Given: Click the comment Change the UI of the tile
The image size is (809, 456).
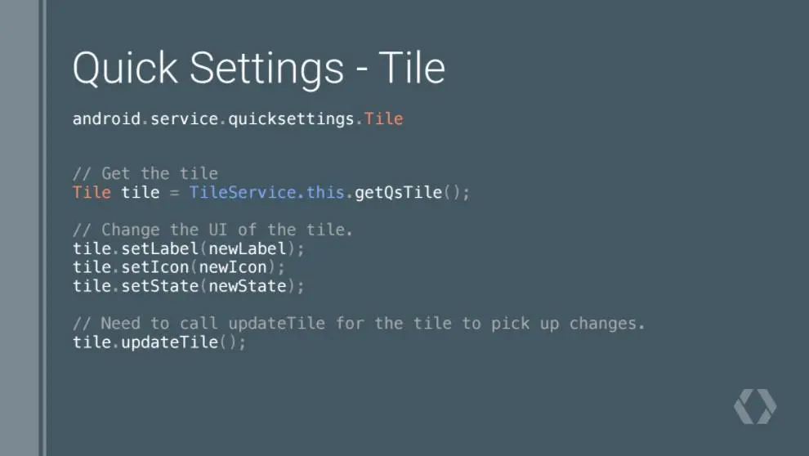Looking at the screenshot, I should (212, 230).
